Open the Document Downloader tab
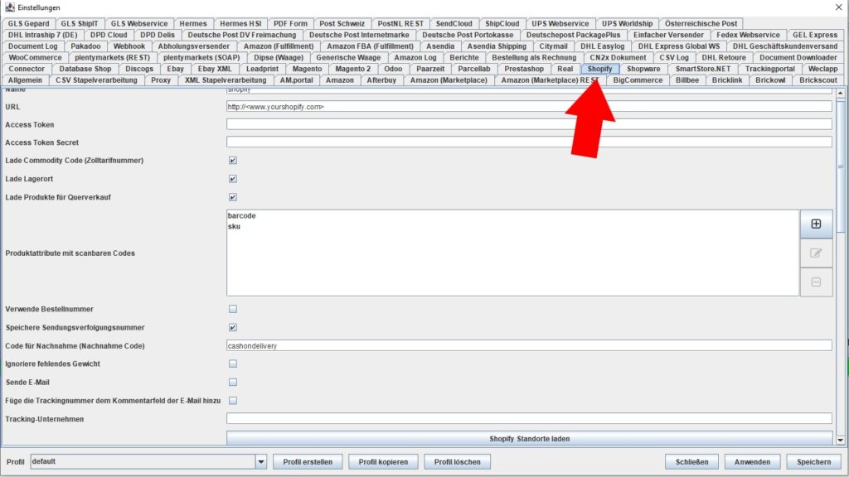This screenshot has height=477, width=849. tap(798, 57)
